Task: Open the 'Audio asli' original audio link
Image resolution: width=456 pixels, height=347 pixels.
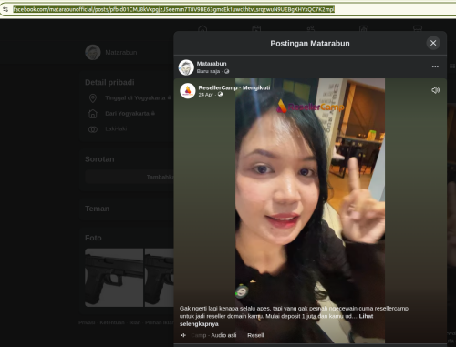Action: point(223,335)
